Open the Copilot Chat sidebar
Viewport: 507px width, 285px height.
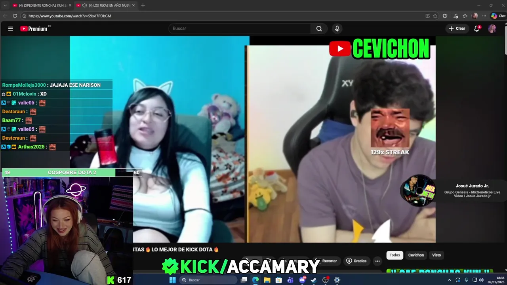pyautogui.click(x=498, y=16)
